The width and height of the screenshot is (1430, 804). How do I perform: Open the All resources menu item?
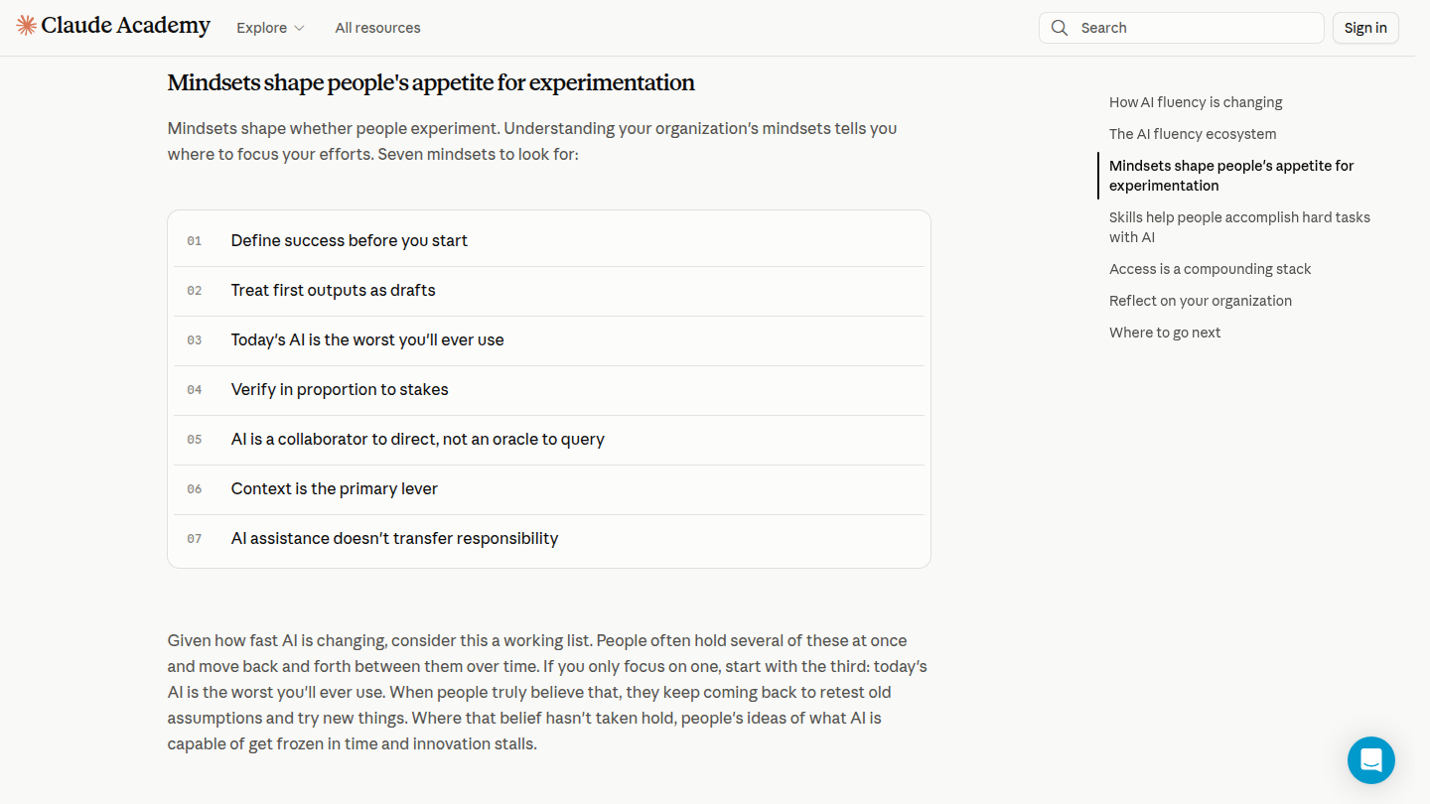tap(377, 28)
